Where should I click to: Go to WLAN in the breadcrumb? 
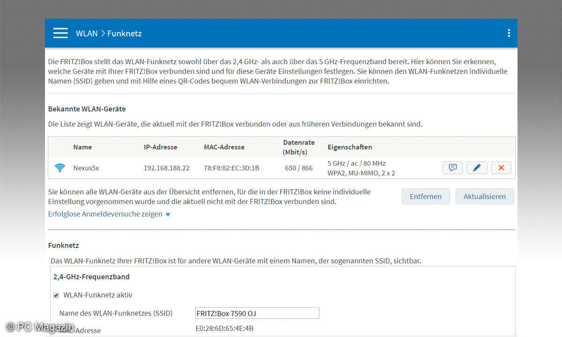coord(87,33)
